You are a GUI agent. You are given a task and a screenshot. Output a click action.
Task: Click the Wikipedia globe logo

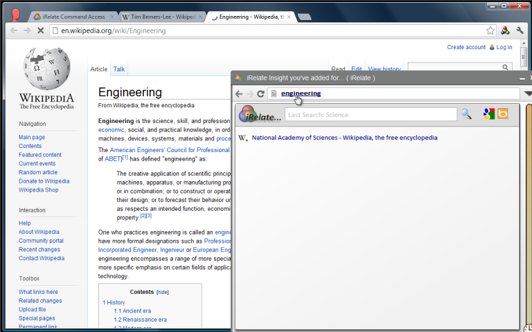pos(46,68)
